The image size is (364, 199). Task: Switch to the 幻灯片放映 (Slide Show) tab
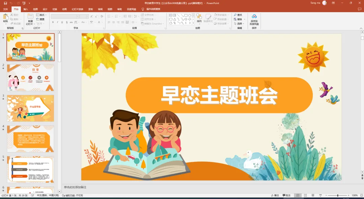point(78,9)
